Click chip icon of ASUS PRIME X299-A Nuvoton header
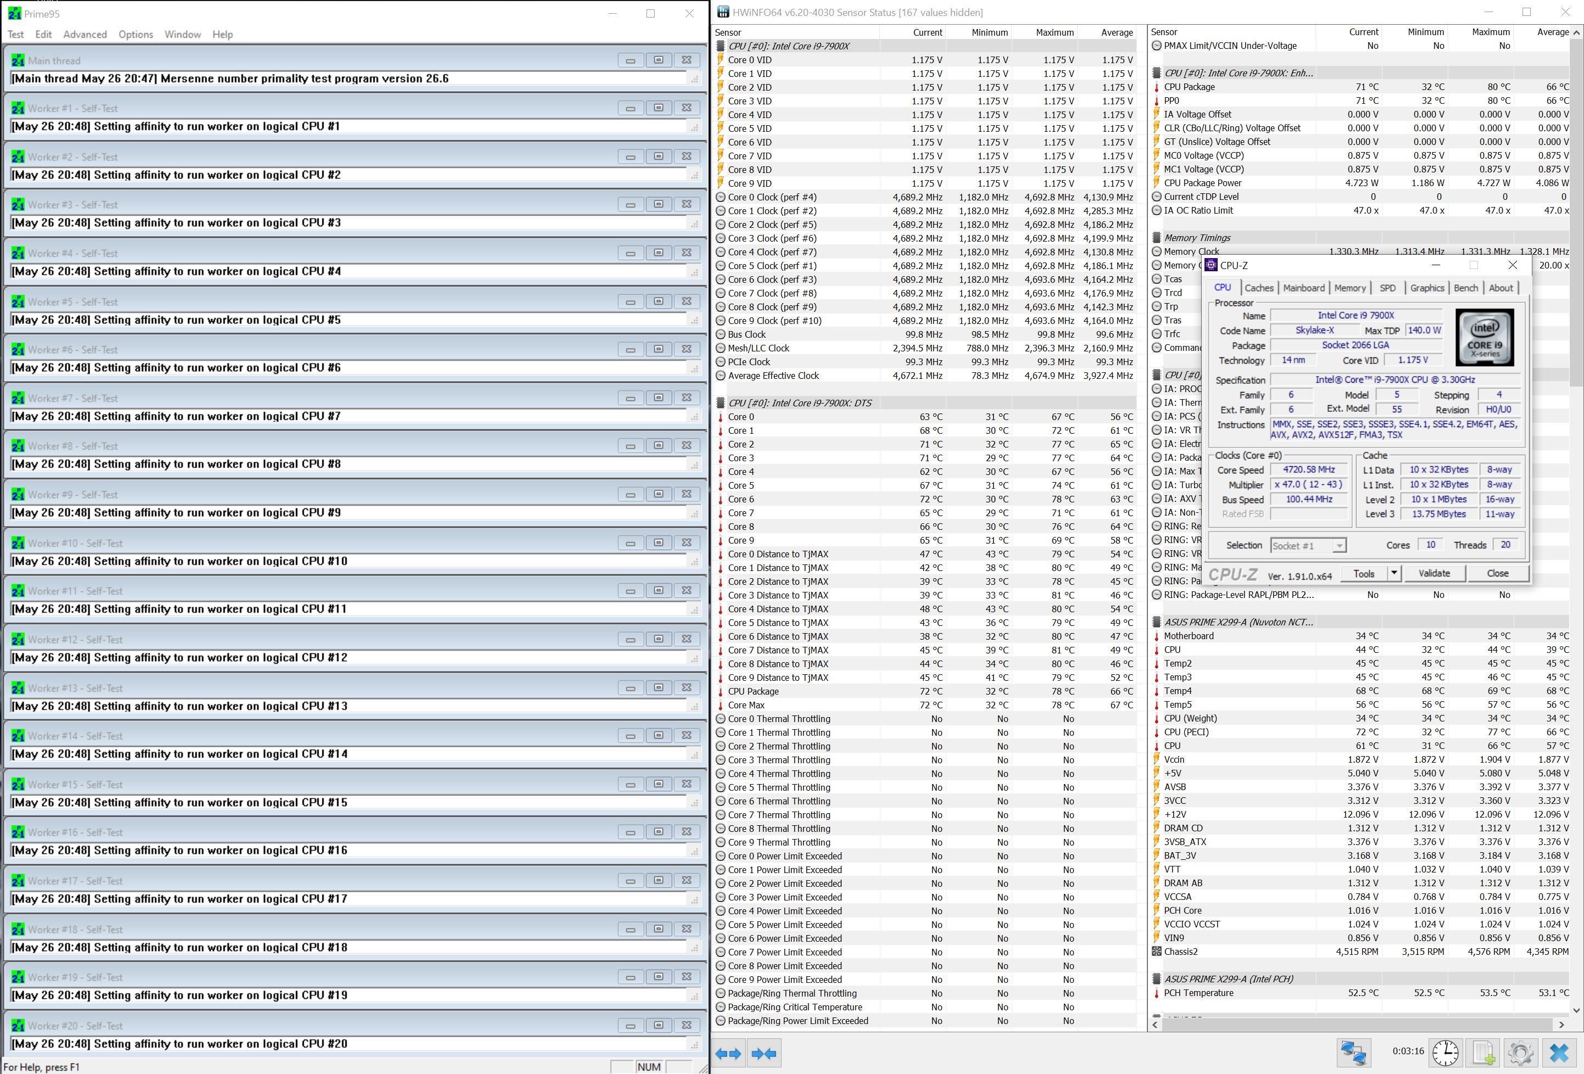 [1157, 622]
